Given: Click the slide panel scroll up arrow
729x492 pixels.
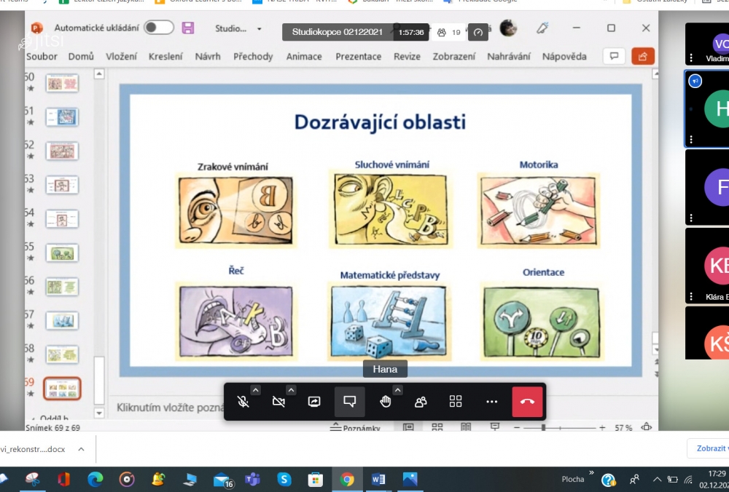Looking at the screenshot, I should pyautogui.click(x=99, y=74).
